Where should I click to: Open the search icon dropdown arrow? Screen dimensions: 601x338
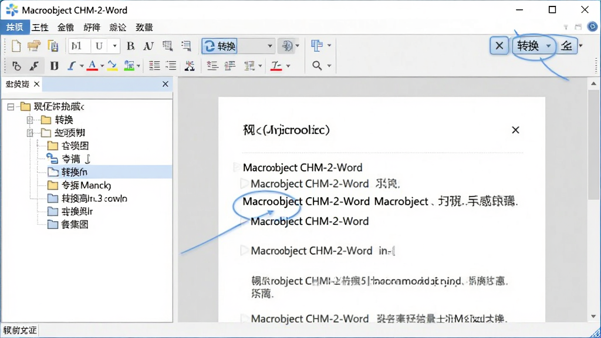329,66
